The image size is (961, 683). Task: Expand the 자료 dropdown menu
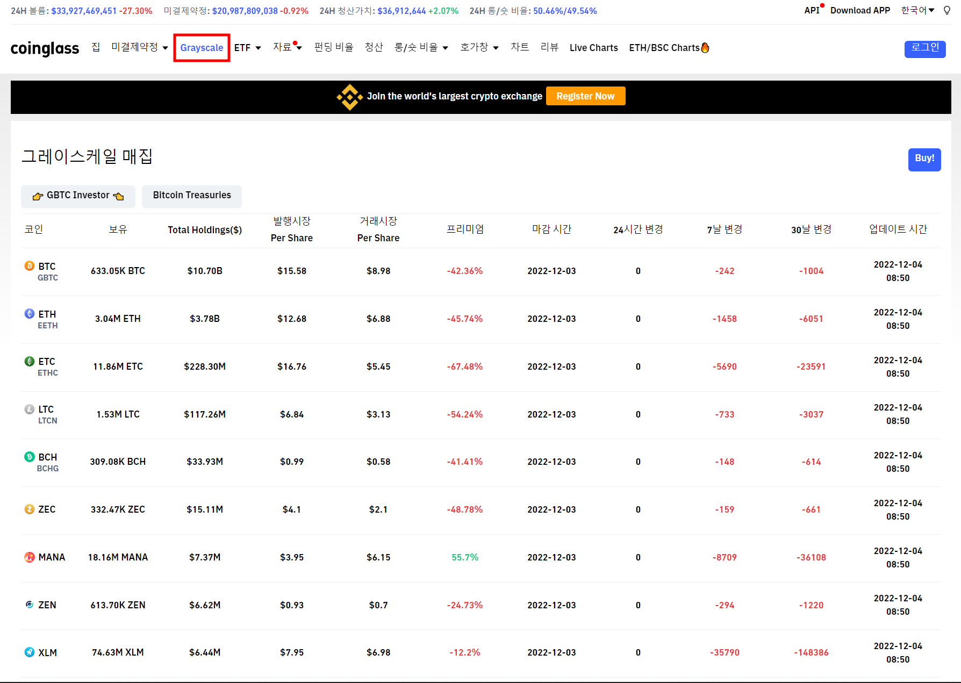pyautogui.click(x=288, y=47)
